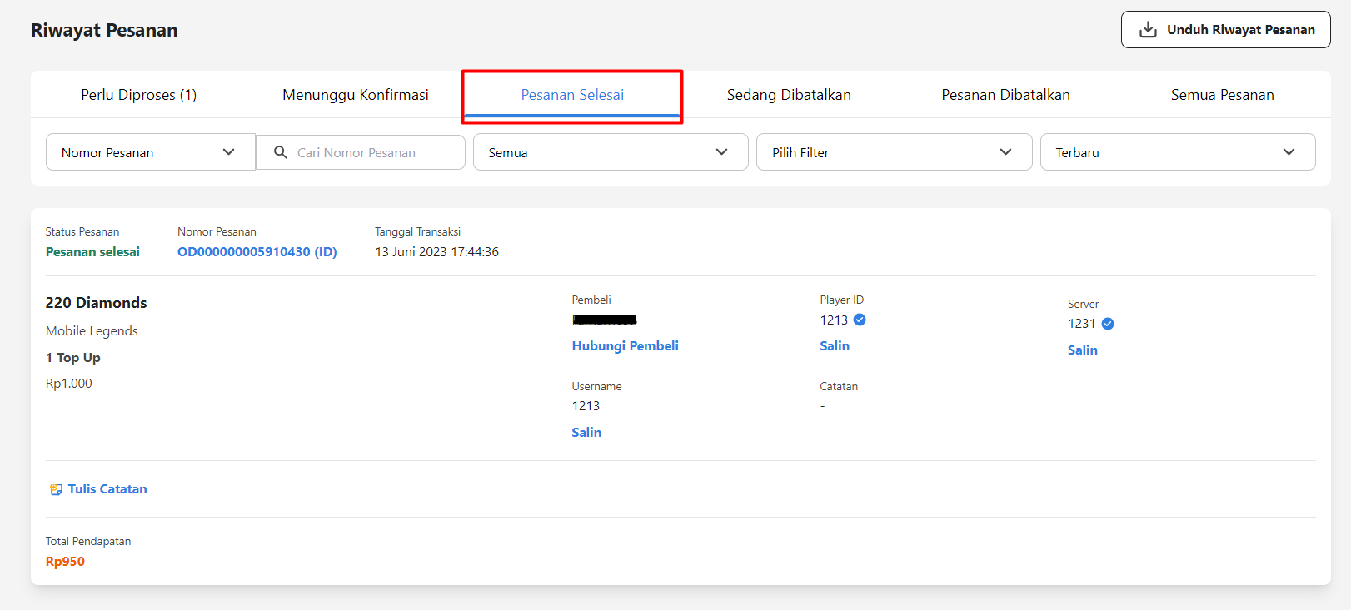Click Tulis Catatan link
1351x610 pixels.
tap(107, 489)
